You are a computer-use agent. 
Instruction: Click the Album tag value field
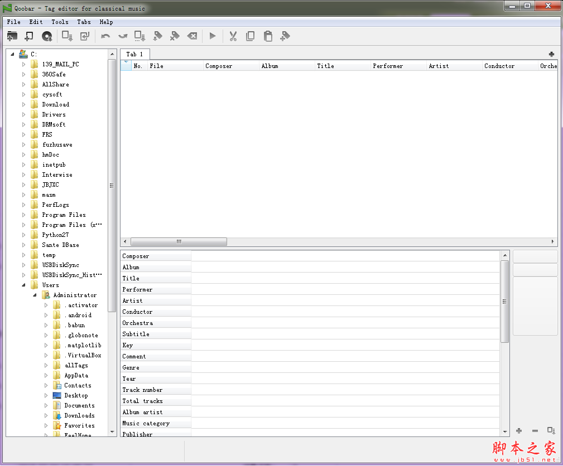point(345,267)
